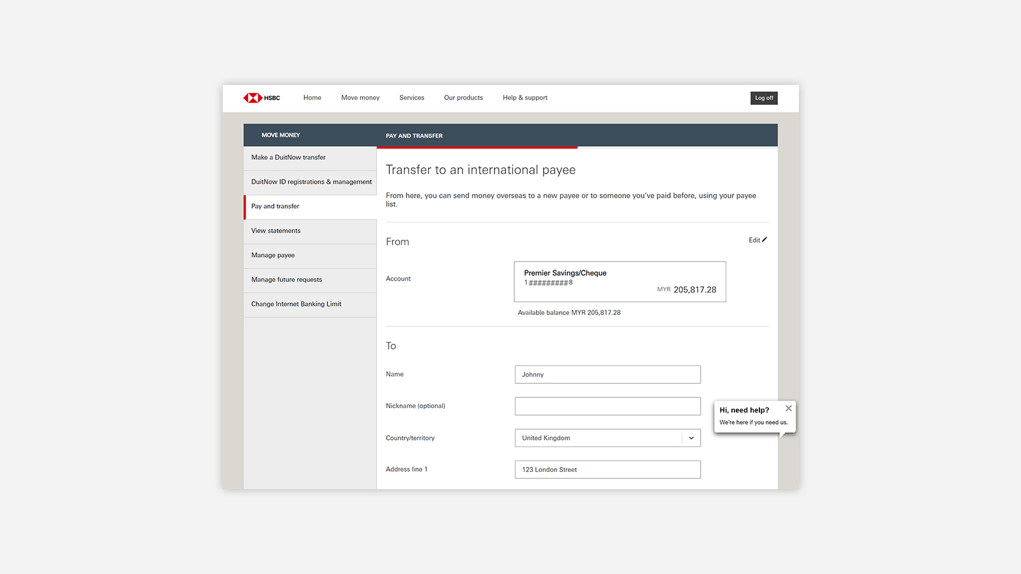Screen dimensions: 1021x574
Task: Select the Premier Savings/Cheque account box
Action: point(620,281)
